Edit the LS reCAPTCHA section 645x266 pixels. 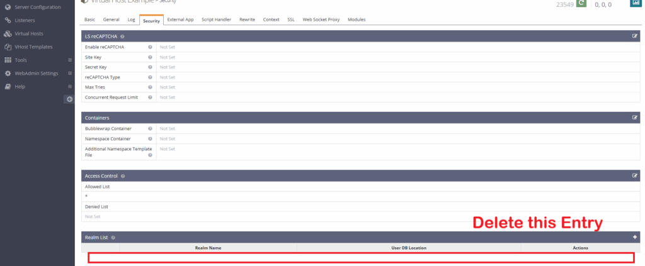tap(635, 36)
